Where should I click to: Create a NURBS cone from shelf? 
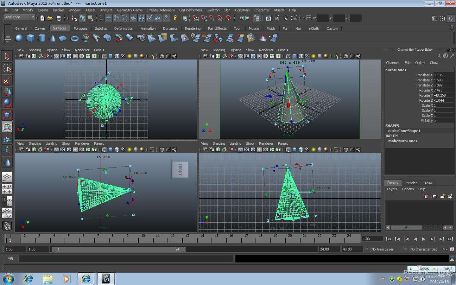[x=52, y=38]
